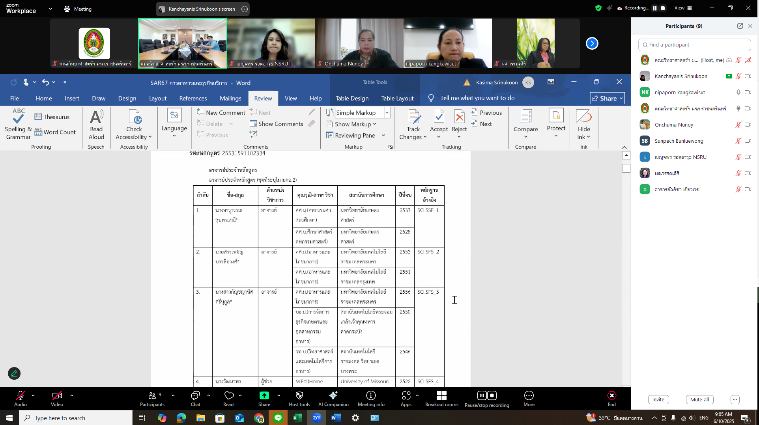Click the React icon in meeting toolbar
This screenshot has width=759, height=425.
pyautogui.click(x=229, y=398)
